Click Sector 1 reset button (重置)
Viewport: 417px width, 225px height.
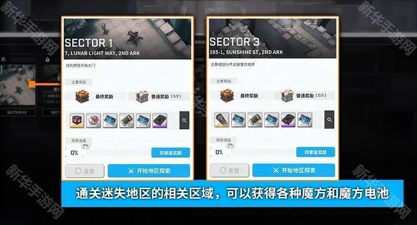click(85, 171)
